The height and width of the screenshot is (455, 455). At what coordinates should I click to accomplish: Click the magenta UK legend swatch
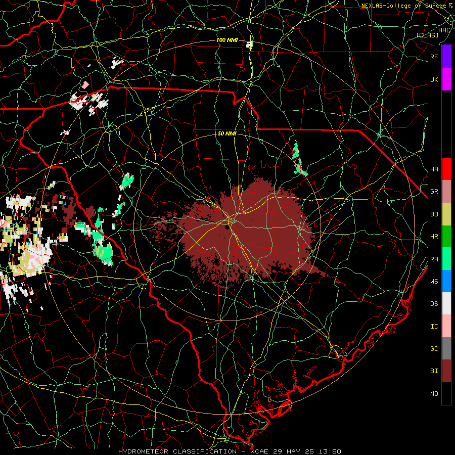446,79
